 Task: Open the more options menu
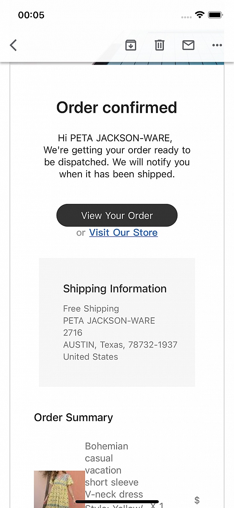tap(217, 45)
